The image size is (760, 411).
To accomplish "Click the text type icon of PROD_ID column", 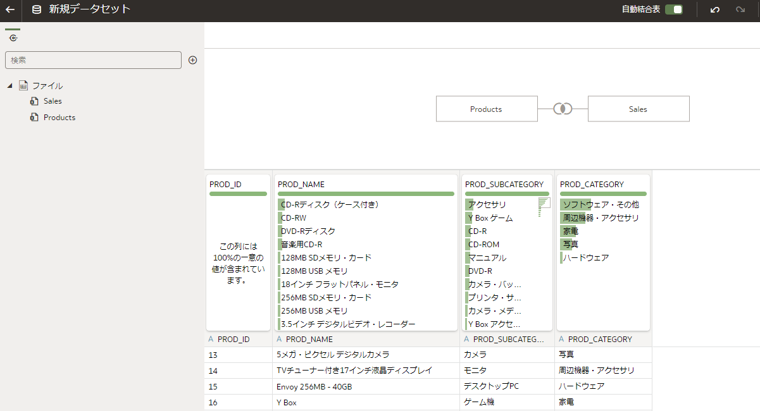I will coord(211,340).
